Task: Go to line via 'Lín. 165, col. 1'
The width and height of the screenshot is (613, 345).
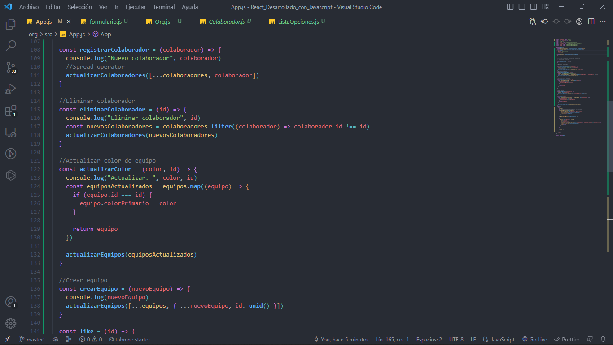Action: (392, 340)
